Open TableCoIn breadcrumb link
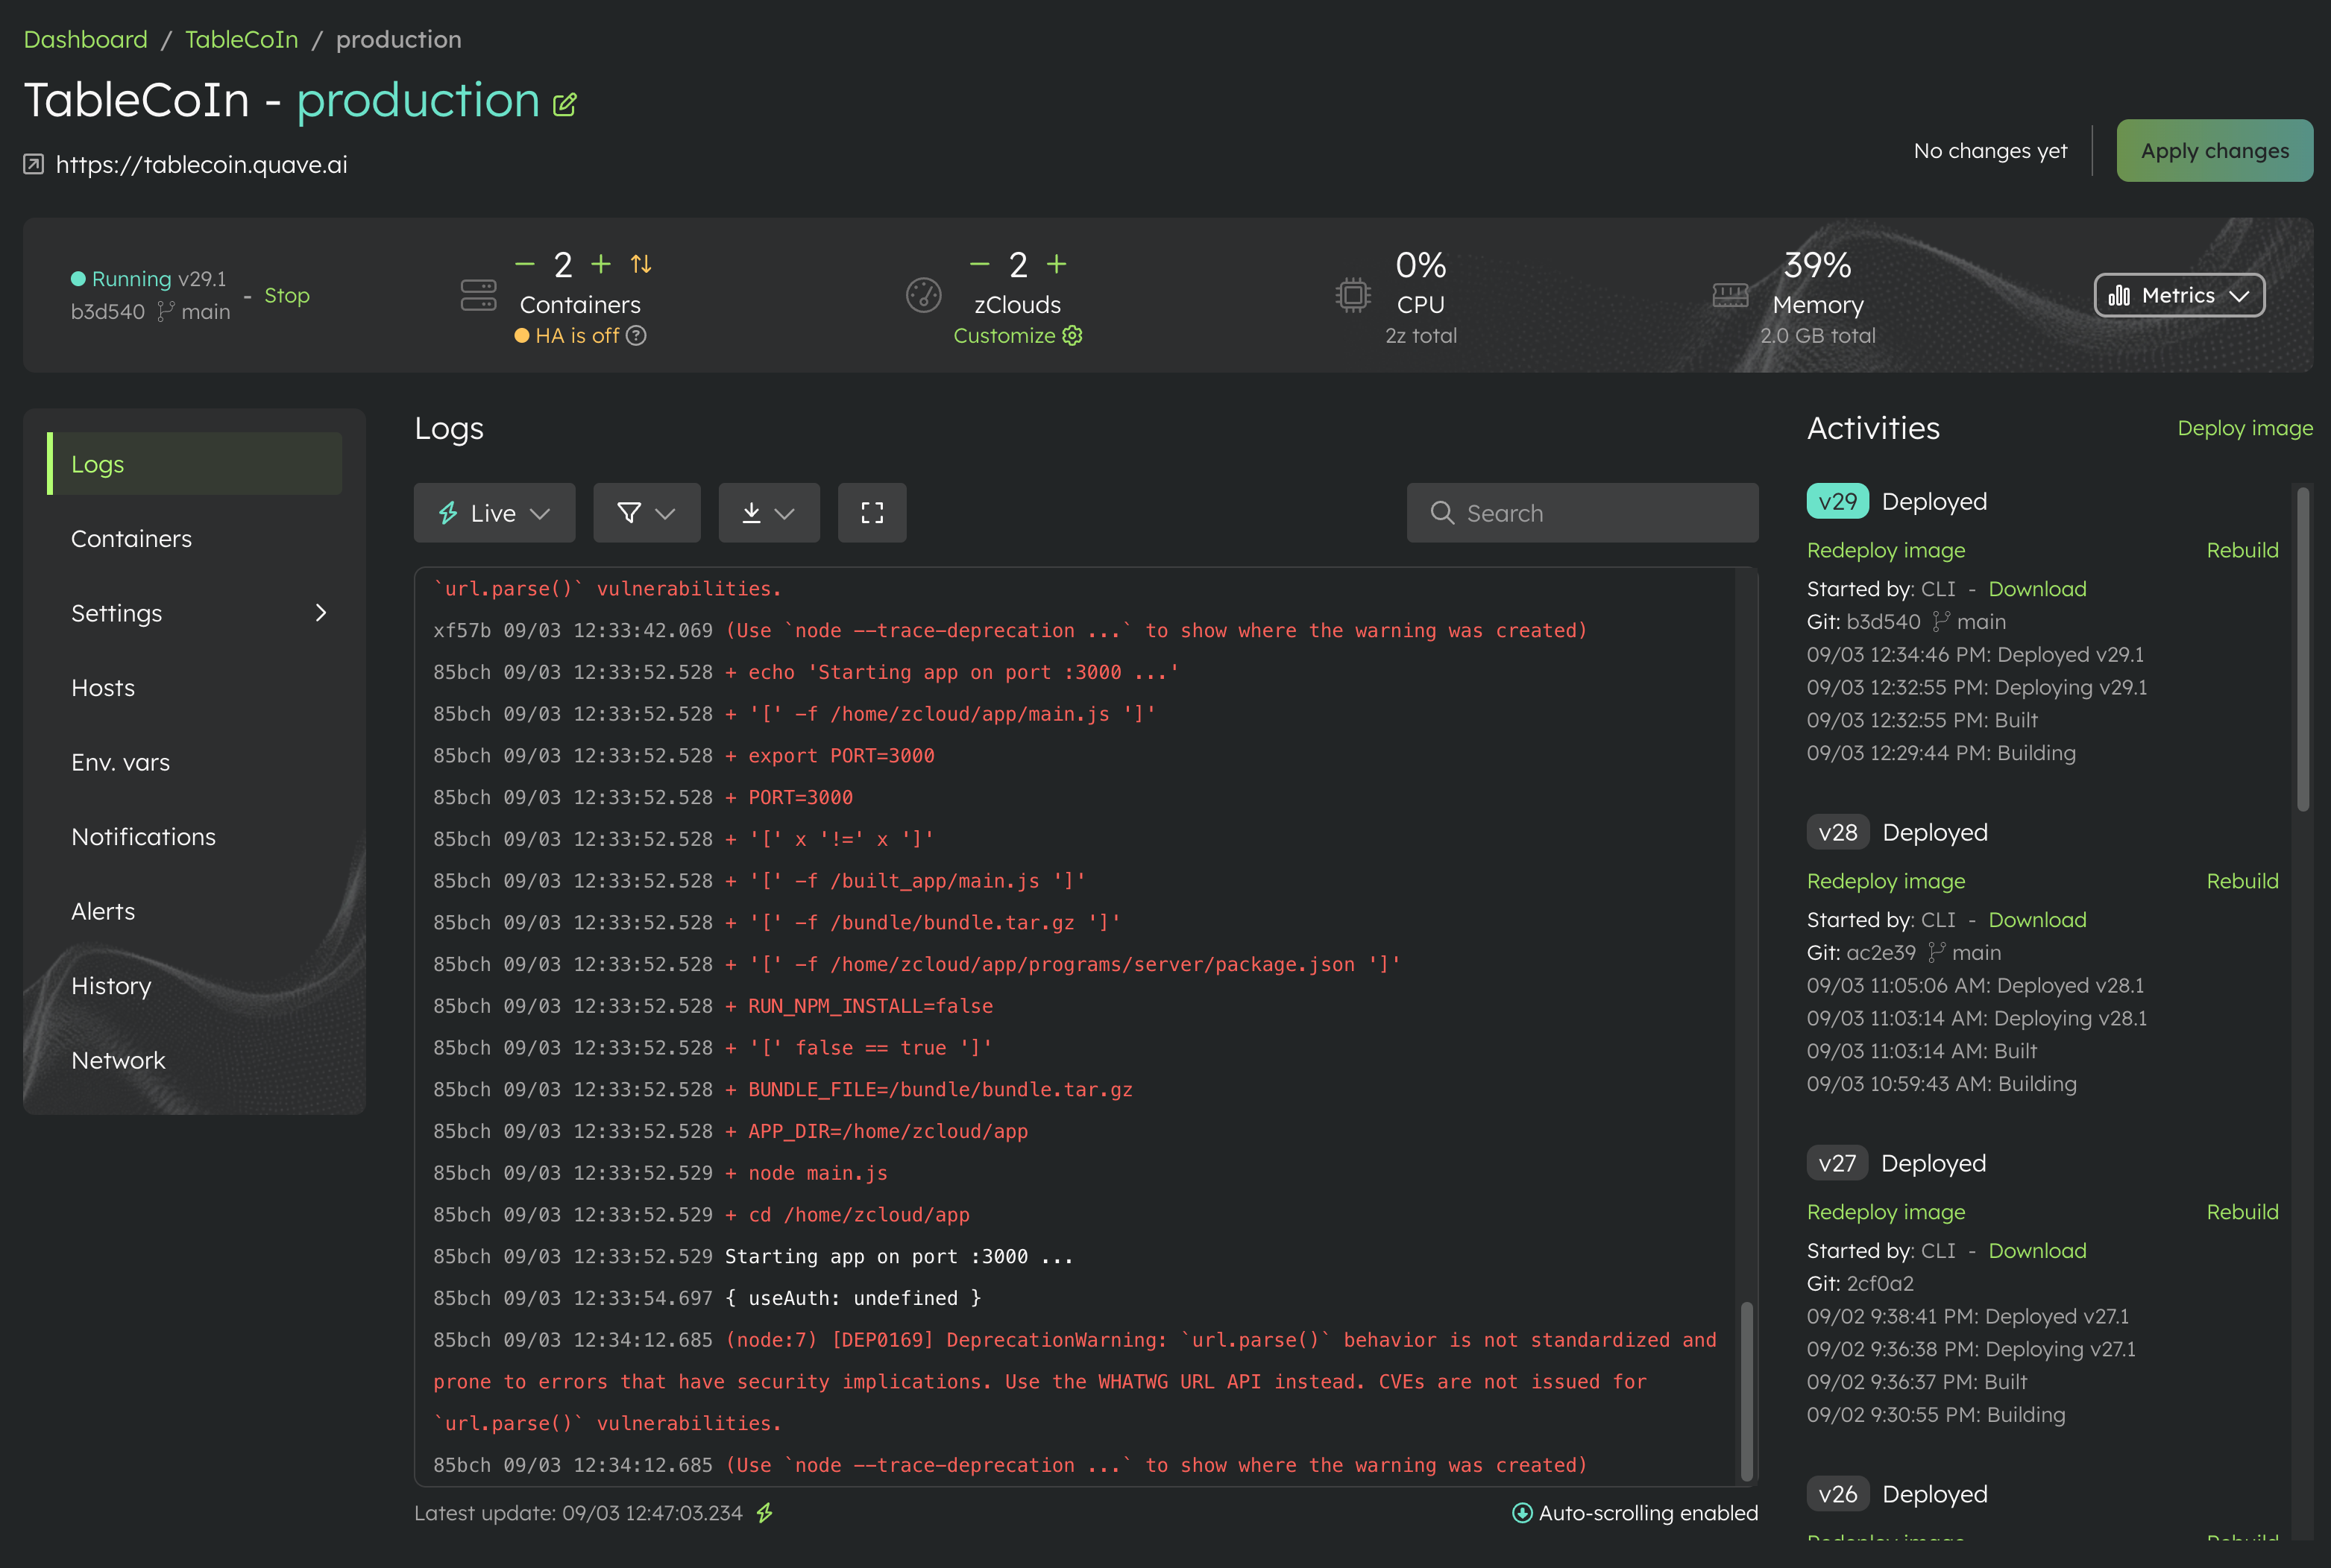Screen dimensions: 2331x1568 (x=241, y=39)
